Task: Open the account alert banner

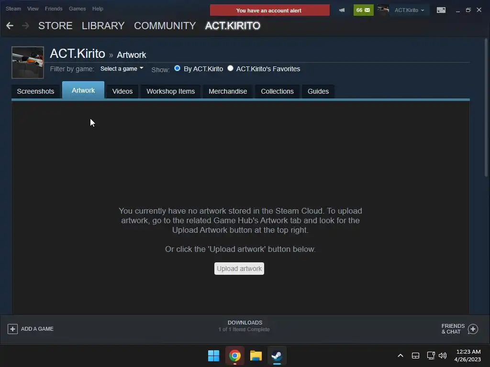Action: 270,11
